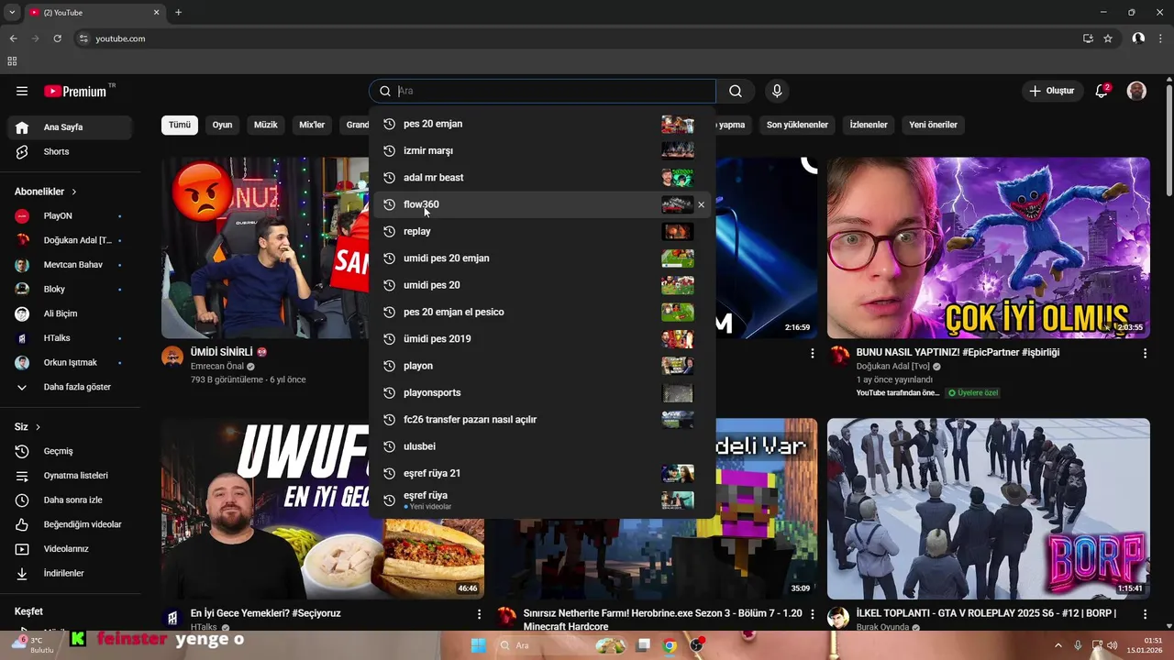Open the Chrome tab search dropdown
This screenshot has height=660, width=1174.
[12, 12]
